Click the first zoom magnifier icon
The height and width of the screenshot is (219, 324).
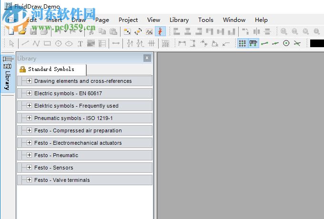(283, 31)
